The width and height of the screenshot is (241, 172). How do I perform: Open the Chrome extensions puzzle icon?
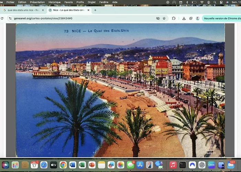tap(174, 18)
